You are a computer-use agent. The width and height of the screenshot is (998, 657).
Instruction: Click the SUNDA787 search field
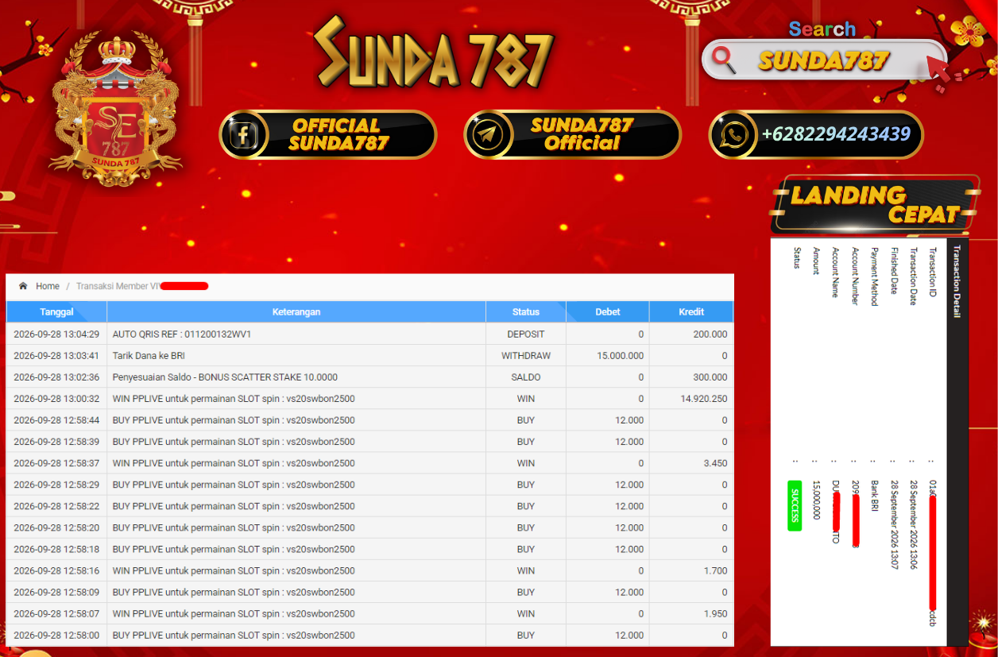tap(823, 60)
